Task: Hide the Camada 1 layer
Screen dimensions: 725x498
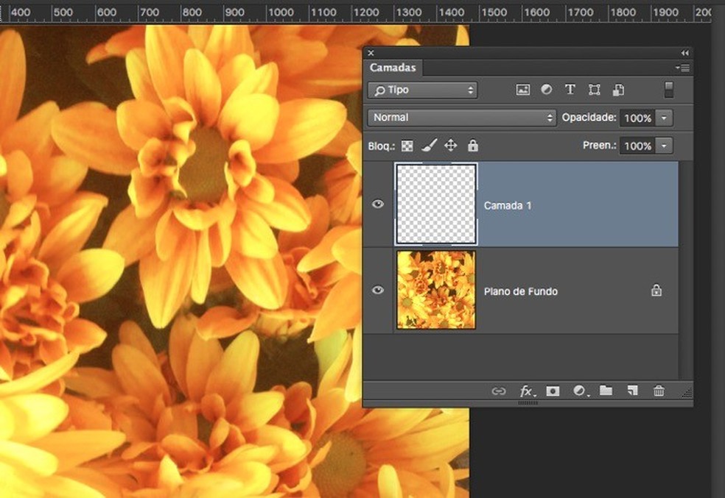Action: pyautogui.click(x=378, y=204)
